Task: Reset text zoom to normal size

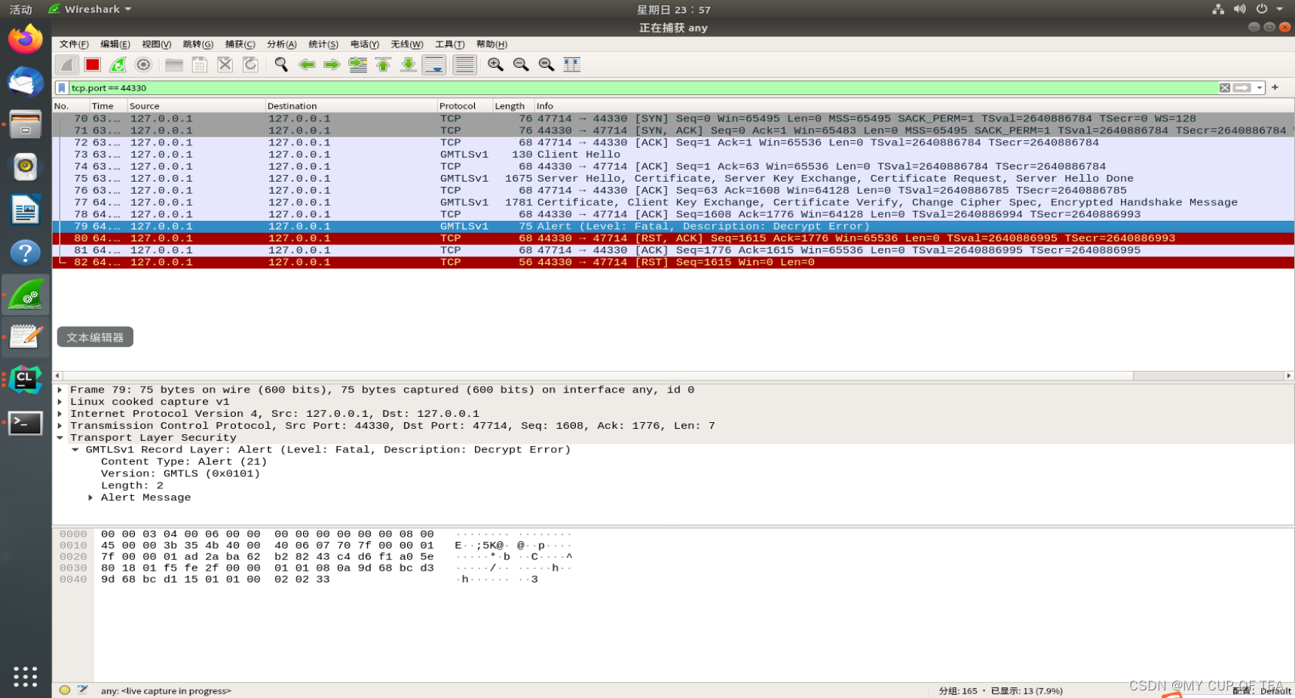Action: tap(546, 65)
